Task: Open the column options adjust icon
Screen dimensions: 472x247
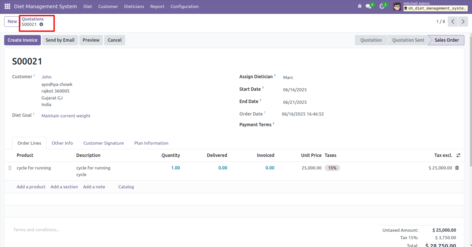Action: [x=458, y=155]
